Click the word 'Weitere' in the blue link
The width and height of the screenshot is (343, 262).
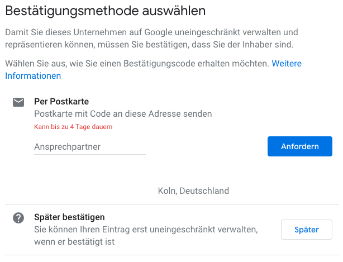pos(287,64)
